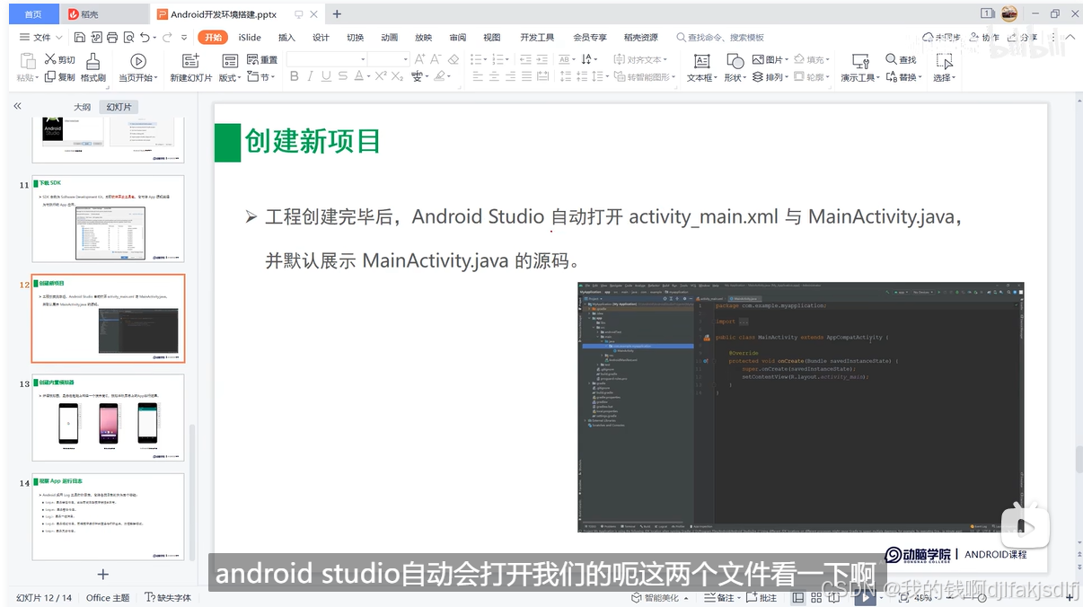Switch to the 设计 ribbon tab

coord(320,37)
